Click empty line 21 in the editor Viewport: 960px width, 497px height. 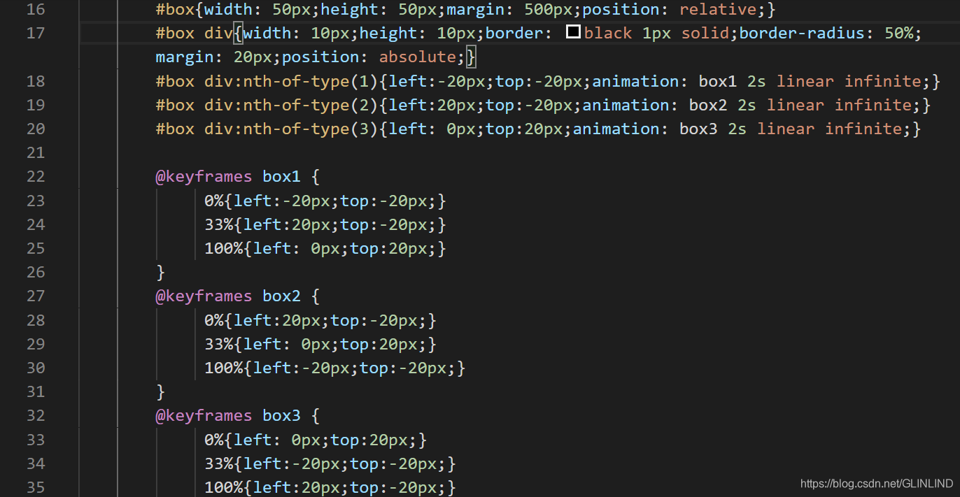pos(518,152)
